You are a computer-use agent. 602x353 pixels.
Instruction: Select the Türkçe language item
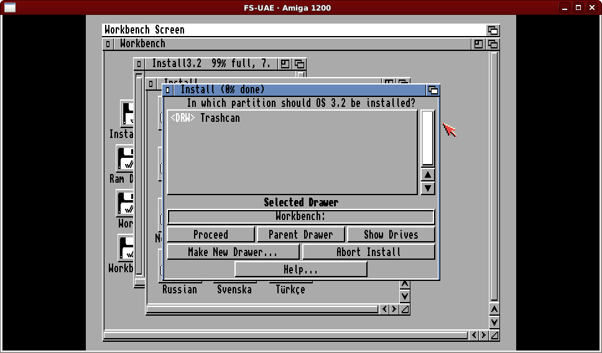pyautogui.click(x=290, y=290)
